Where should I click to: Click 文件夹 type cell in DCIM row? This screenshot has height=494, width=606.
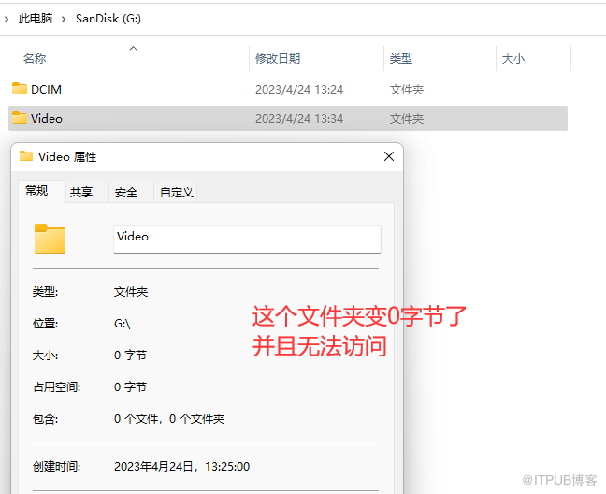coord(407,89)
